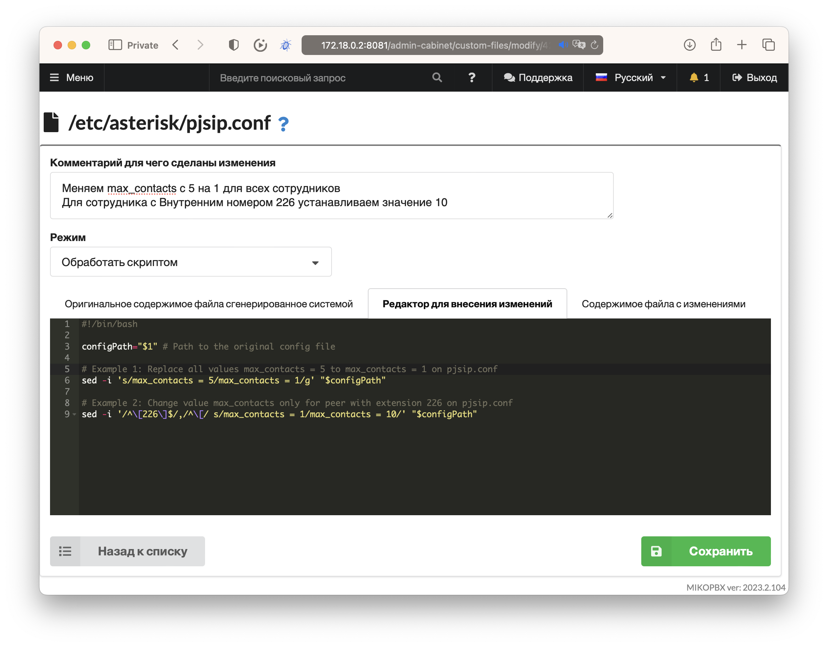The height and width of the screenshot is (647, 828).
Task: Open the notifications bell icon
Action: click(693, 78)
